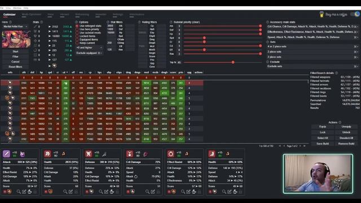
Task: Click edit icon on helmet card
Action: coord(71,192)
